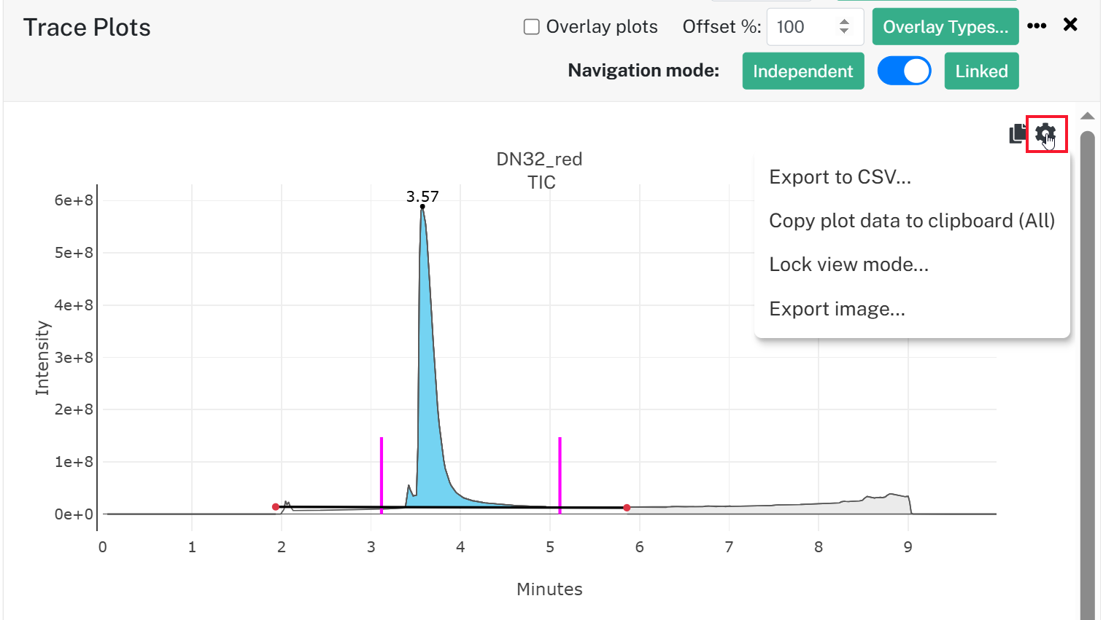Open the Overlay Types dropdown button
The image size is (1114, 620).
click(x=945, y=27)
